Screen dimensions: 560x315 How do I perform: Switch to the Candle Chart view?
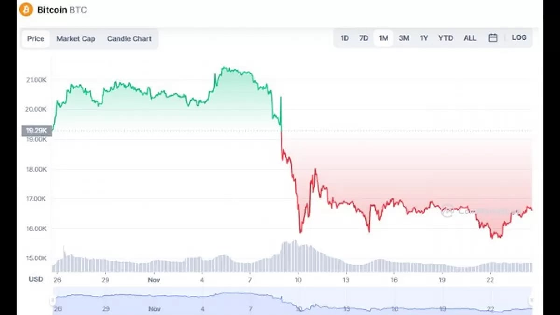tap(129, 39)
